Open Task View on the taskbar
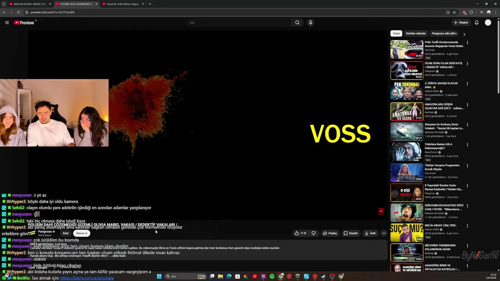This screenshot has height=281, width=500. pyautogui.click(x=212, y=276)
